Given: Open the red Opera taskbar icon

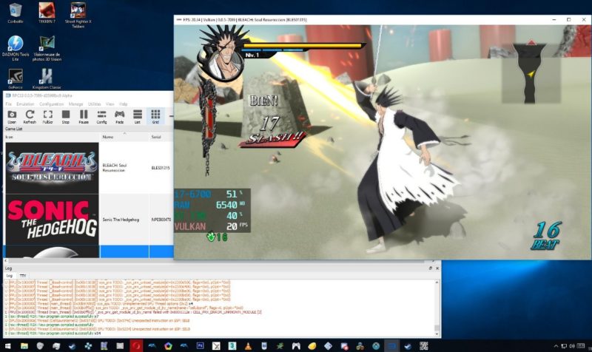Looking at the screenshot, I should point(136,345).
